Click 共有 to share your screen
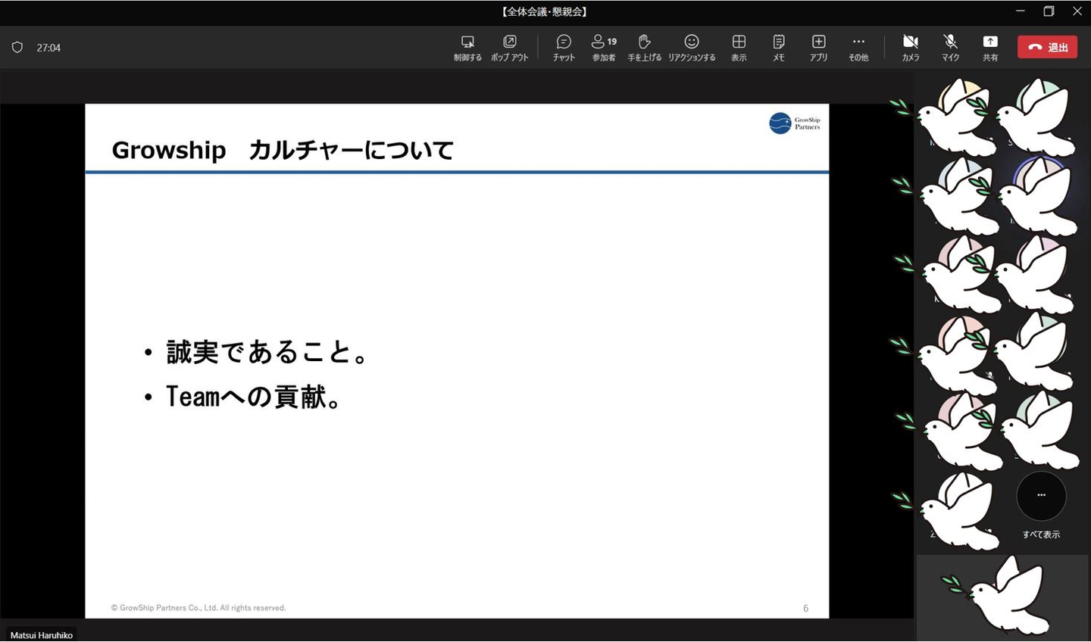 [x=990, y=47]
